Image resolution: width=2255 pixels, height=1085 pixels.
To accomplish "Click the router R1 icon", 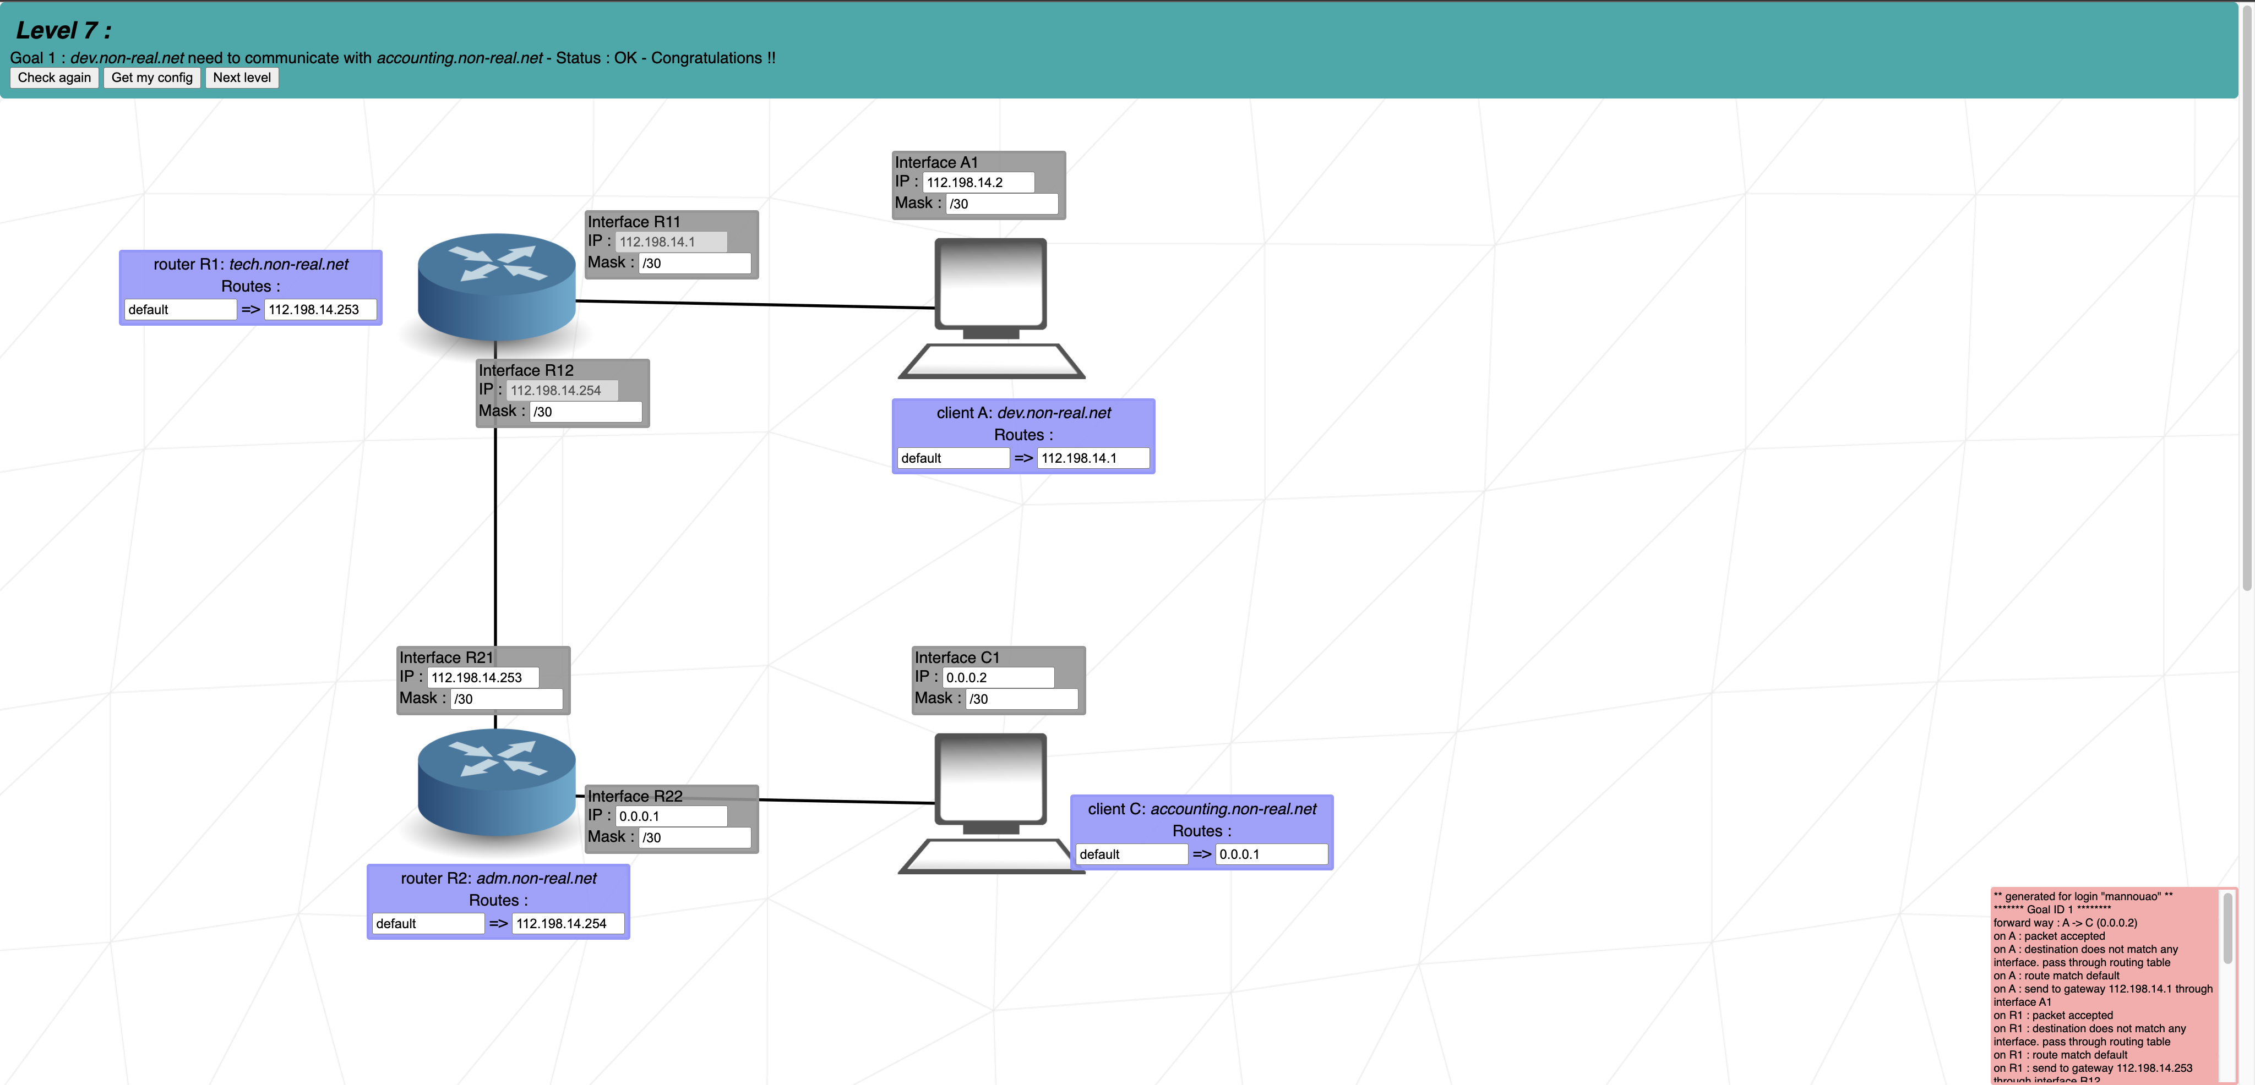I will pos(497,287).
